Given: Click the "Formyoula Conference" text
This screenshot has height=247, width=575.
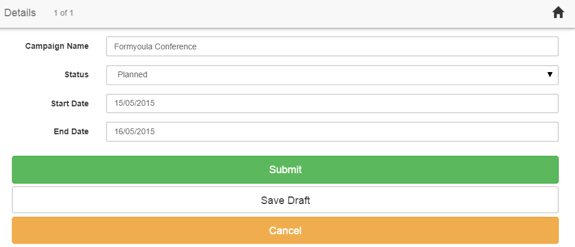Looking at the screenshot, I should click(155, 46).
